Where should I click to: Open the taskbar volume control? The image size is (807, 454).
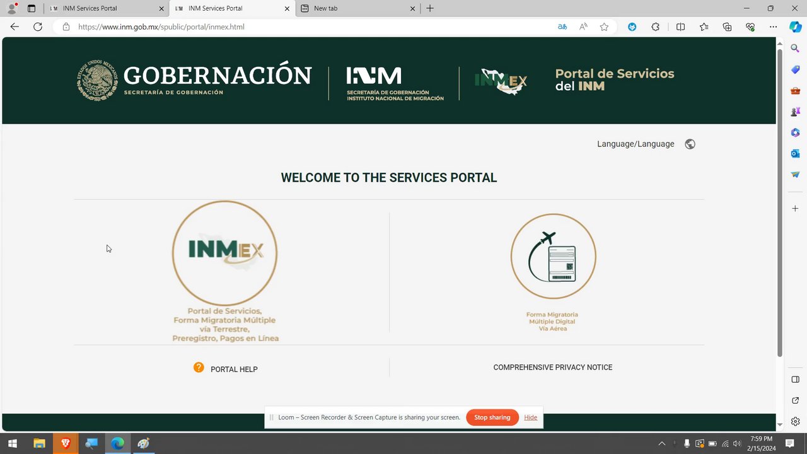click(737, 443)
